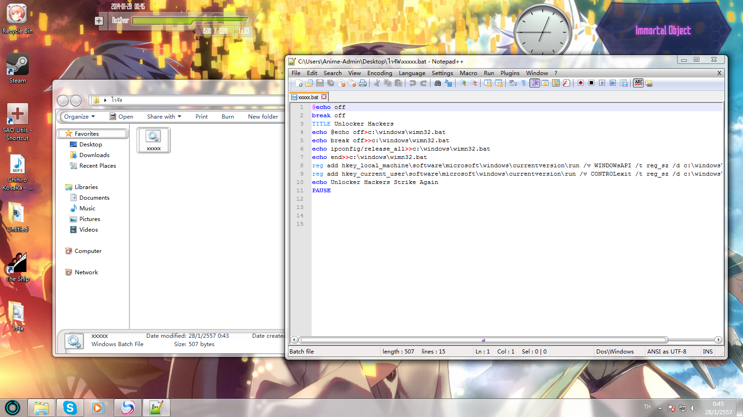Zoom out using the magnifier minus icon
This screenshot has width=743, height=417.
tap(473, 83)
